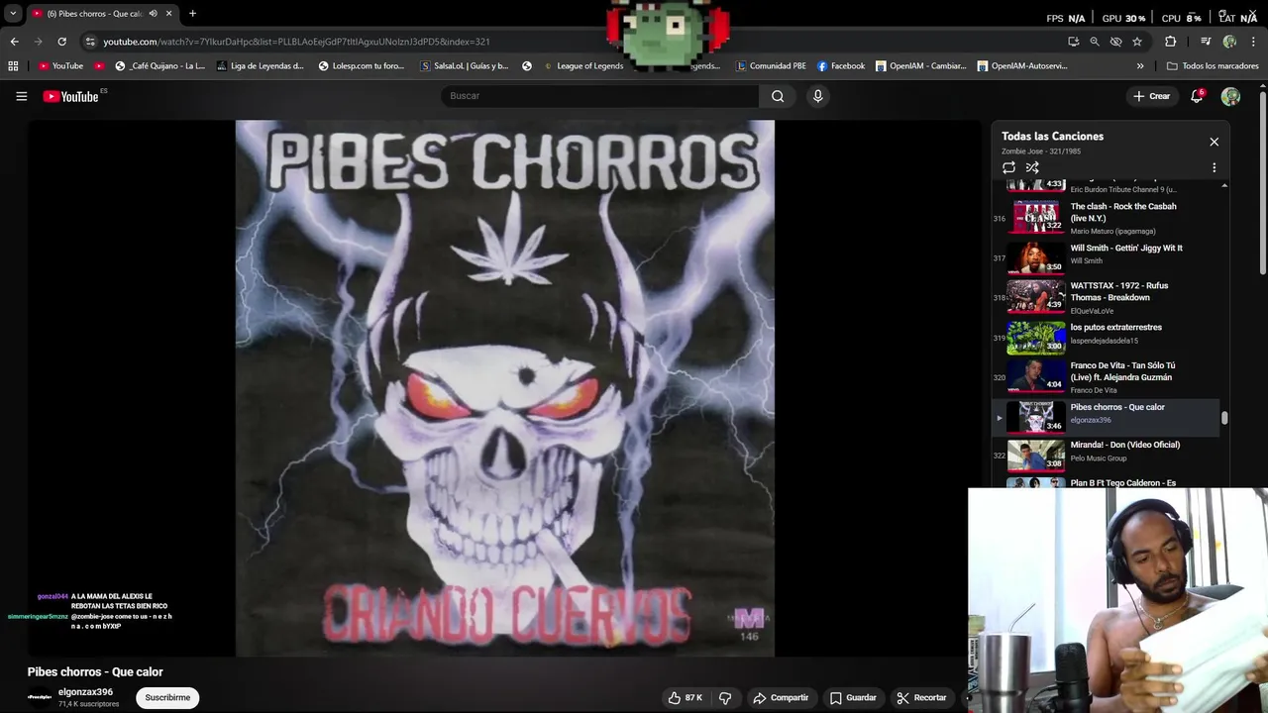1268x713 pixels.
Task: Click the magnifier search button
Action: (x=778, y=96)
